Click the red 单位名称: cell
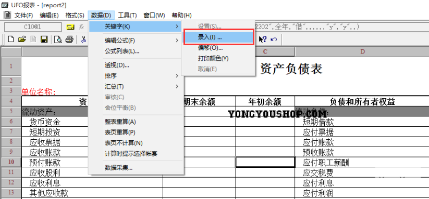 38,92
